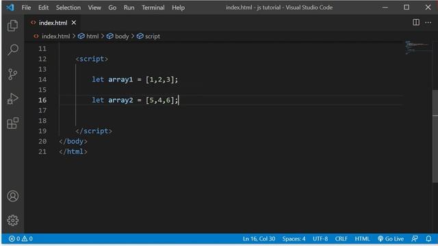Click the [5,4,6] array literal

pos(160,100)
